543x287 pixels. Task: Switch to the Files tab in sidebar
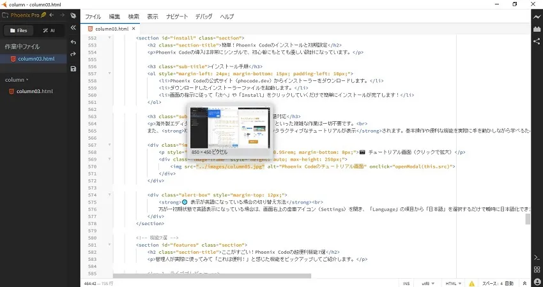(x=19, y=31)
